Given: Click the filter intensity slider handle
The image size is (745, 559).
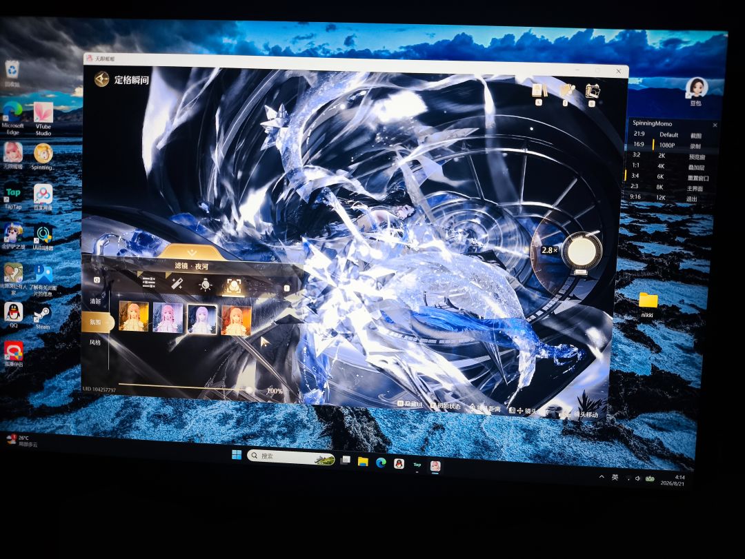Looking at the screenshot, I should coord(249,389).
